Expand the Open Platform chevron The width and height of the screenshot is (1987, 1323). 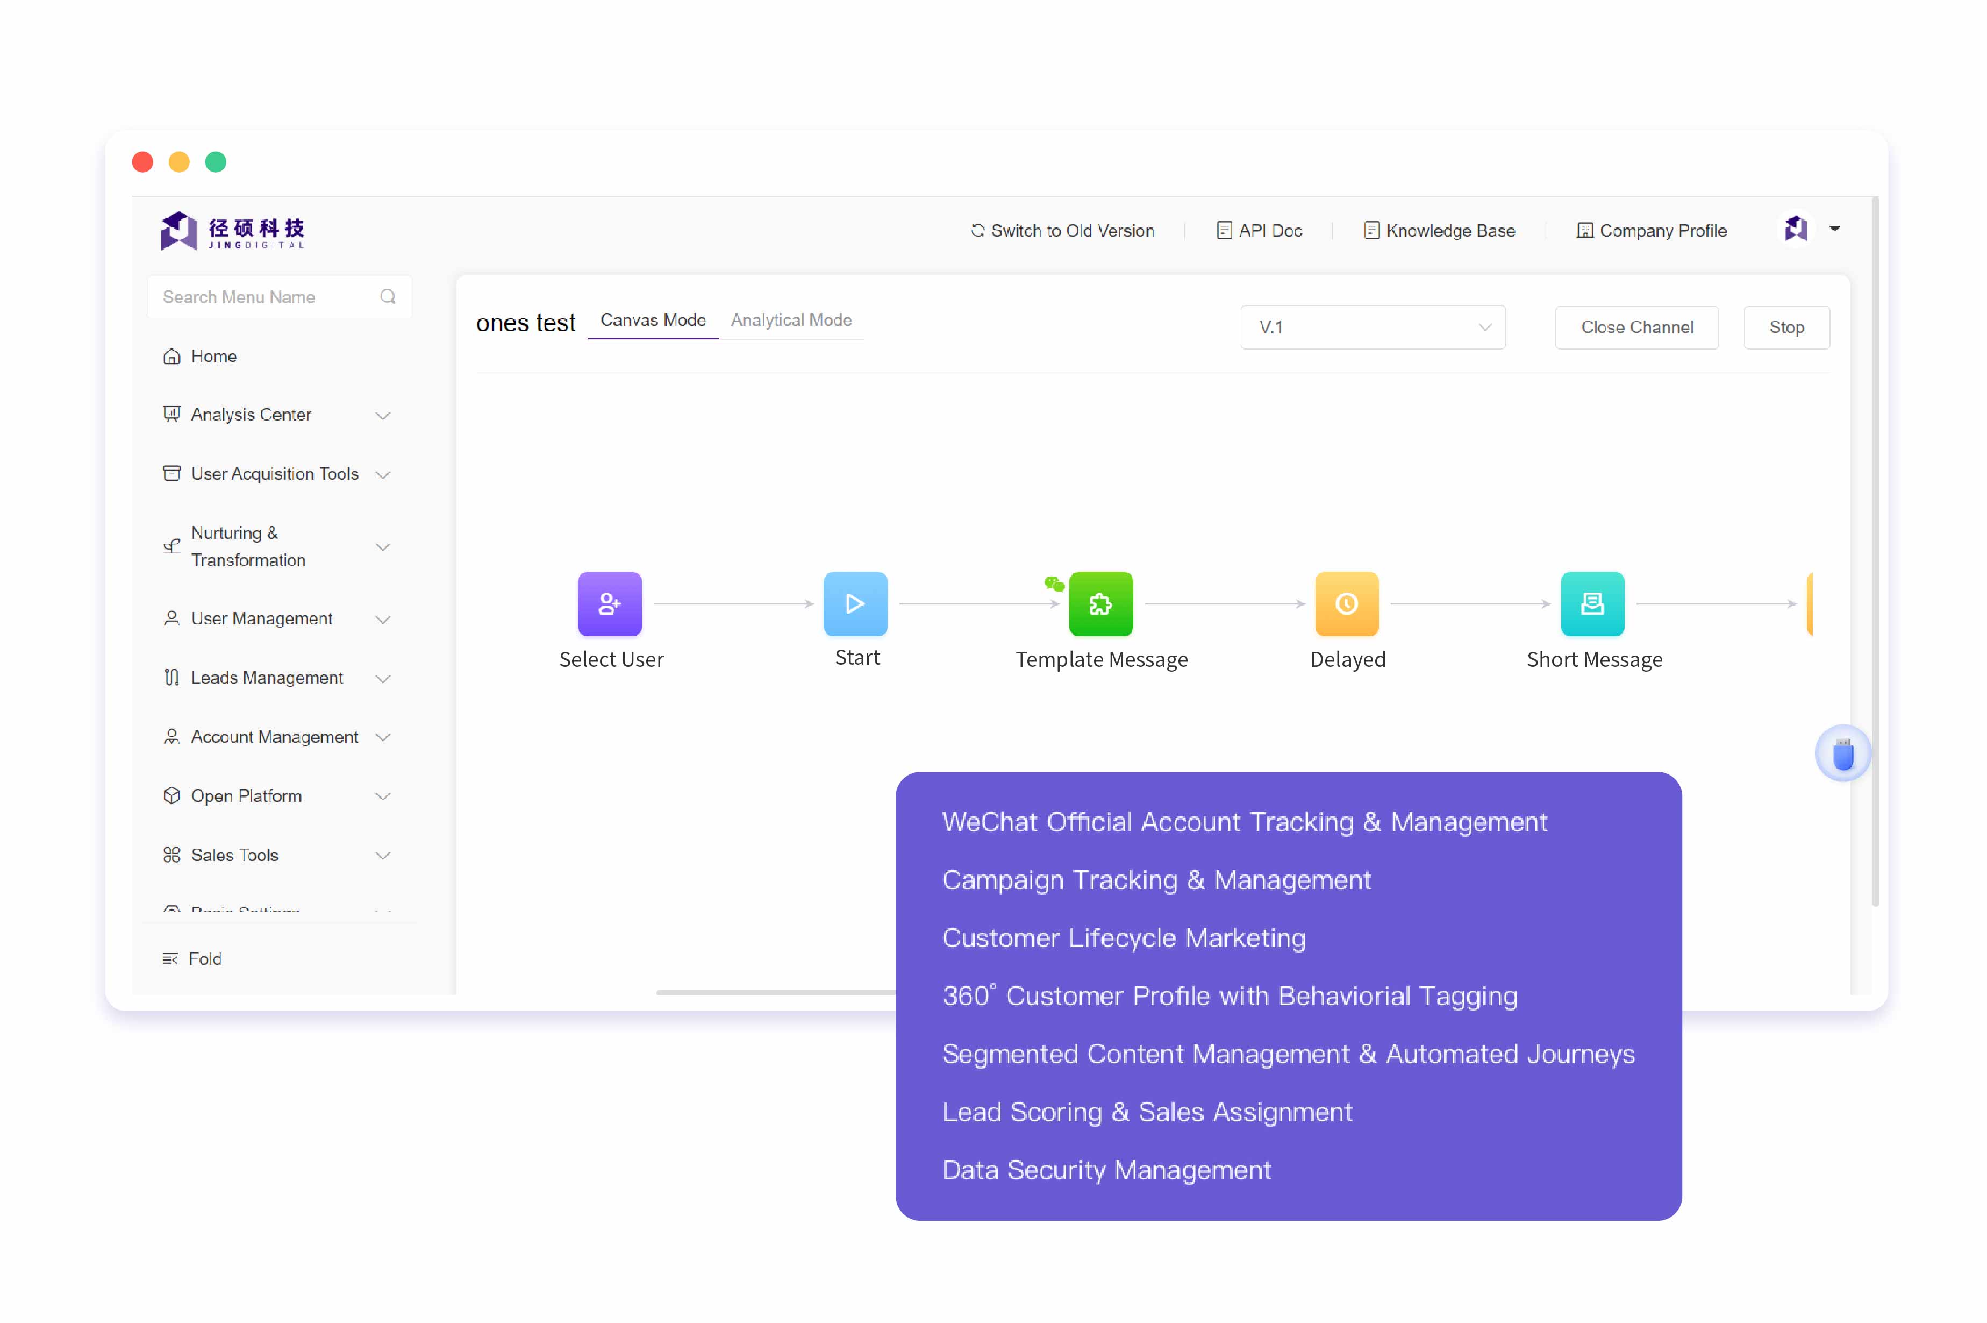point(383,796)
